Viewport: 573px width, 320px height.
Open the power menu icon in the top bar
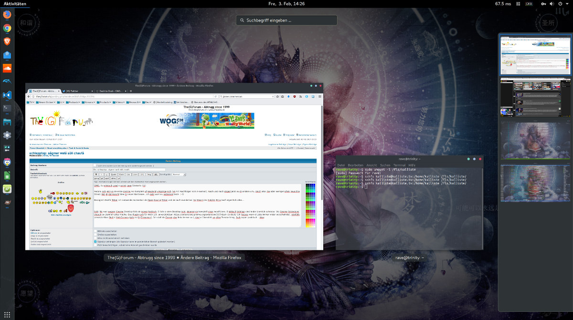[560, 3]
